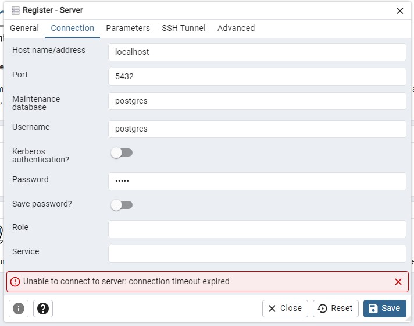
Task: Go to the SSH Tunnel tab
Action: (x=184, y=28)
